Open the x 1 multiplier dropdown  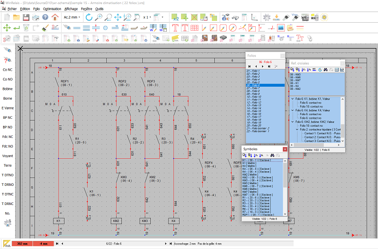click(x=149, y=17)
